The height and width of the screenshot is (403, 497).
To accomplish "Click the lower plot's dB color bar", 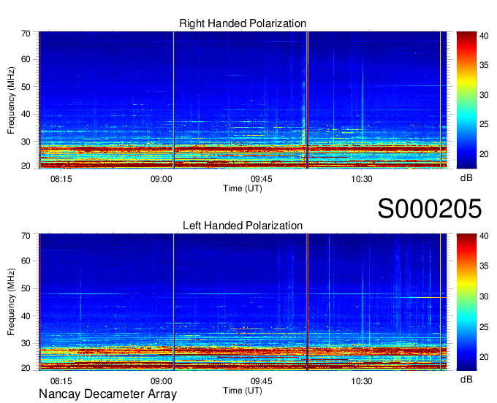I will coord(466,302).
